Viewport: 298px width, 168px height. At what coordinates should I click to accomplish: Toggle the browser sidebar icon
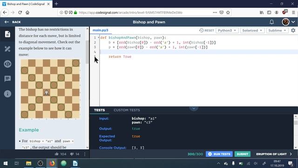[269, 13]
